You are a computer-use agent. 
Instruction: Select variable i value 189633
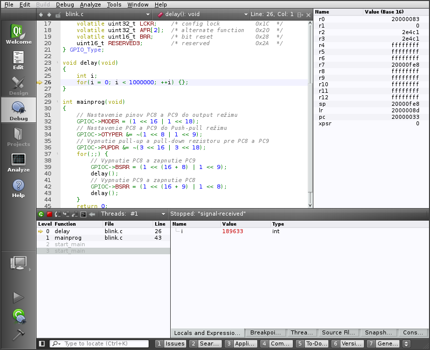pyautogui.click(x=233, y=231)
